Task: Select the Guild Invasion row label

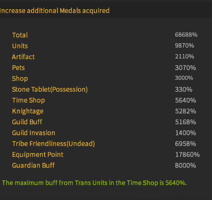Action: click(34, 133)
